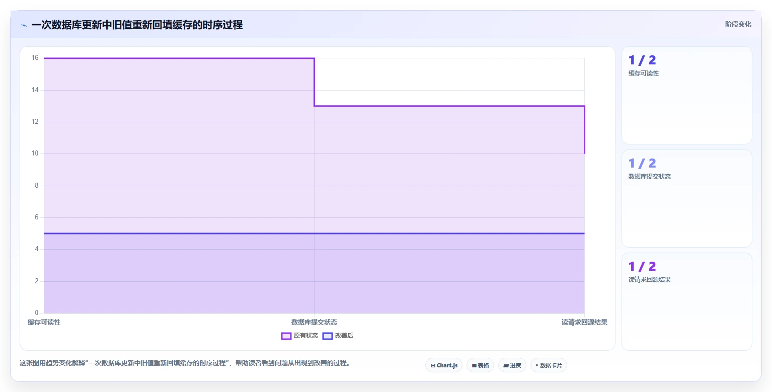772x392 pixels.
Task: Click the description text below the chart
Action: pos(185,363)
